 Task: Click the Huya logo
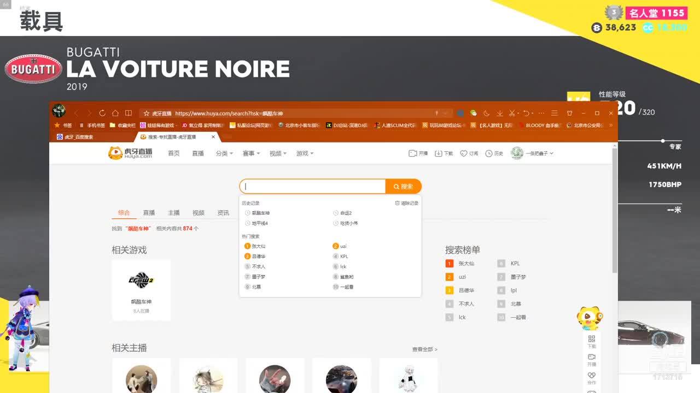(130, 153)
